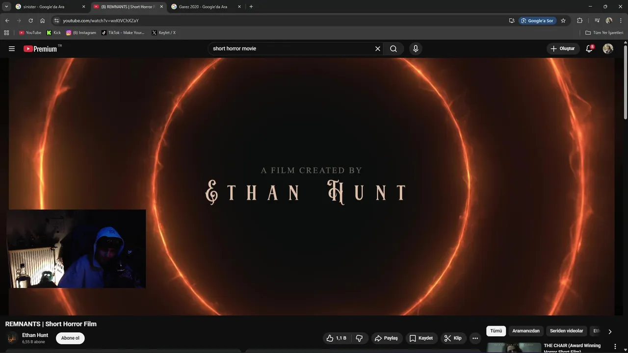This screenshot has width=628, height=353.
Task: Open Chrome three-dot menu
Action: coord(621,21)
